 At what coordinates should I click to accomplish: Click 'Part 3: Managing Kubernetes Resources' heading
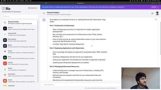pyautogui.click(x=64, y=66)
